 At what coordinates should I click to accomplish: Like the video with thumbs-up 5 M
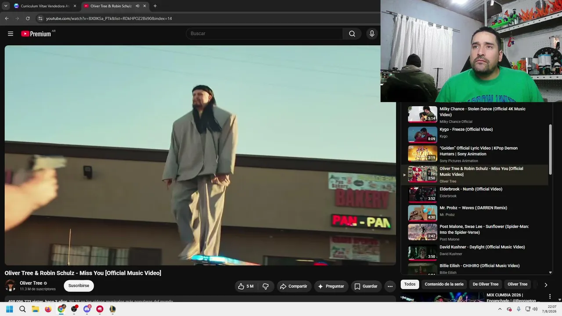click(x=246, y=286)
